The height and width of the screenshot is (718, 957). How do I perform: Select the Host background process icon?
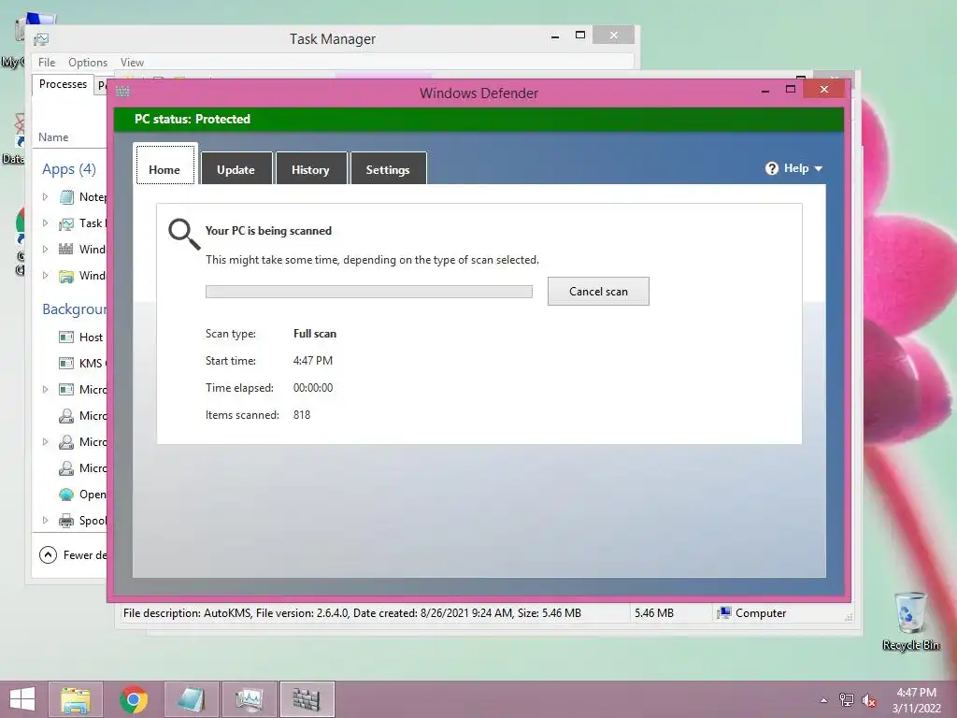(x=66, y=337)
